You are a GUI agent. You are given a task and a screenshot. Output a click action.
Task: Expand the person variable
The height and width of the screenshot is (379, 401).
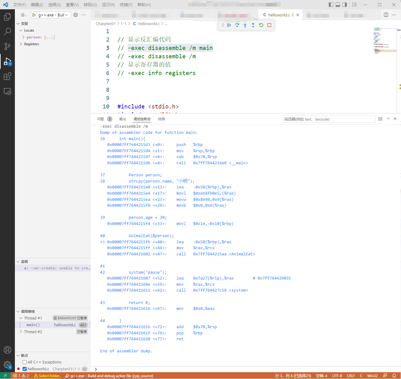tap(53, 37)
